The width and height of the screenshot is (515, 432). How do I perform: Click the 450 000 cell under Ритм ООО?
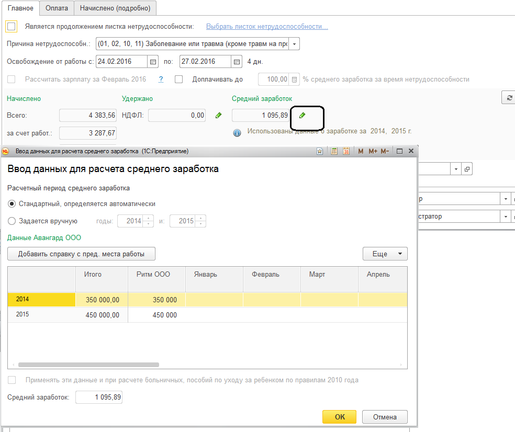156,315
